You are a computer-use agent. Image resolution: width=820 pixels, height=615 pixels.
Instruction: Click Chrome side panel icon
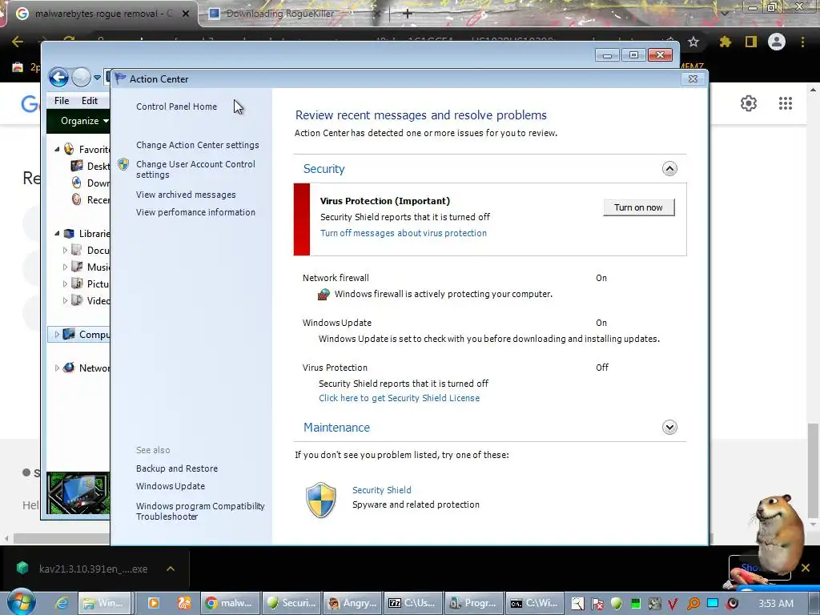(x=751, y=42)
